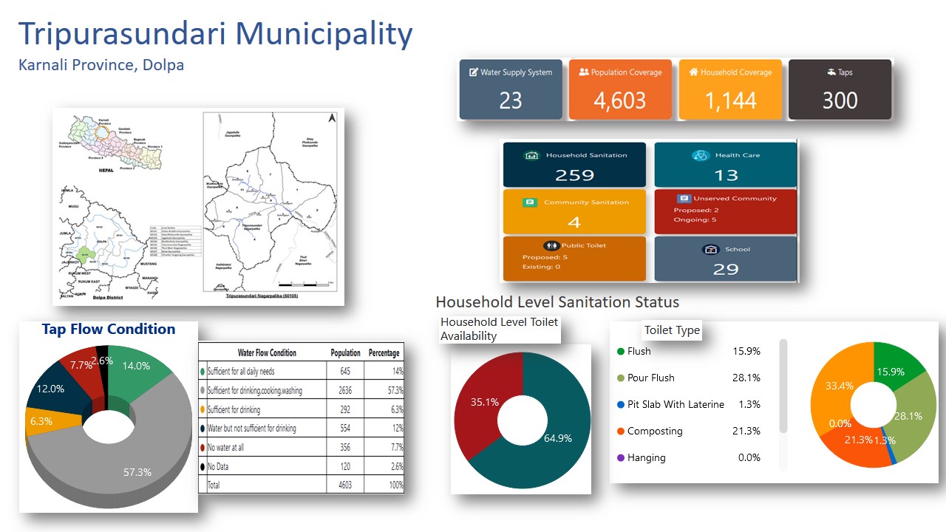Open the School card showing 29
This screenshot has height=532, width=946.
click(726, 259)
